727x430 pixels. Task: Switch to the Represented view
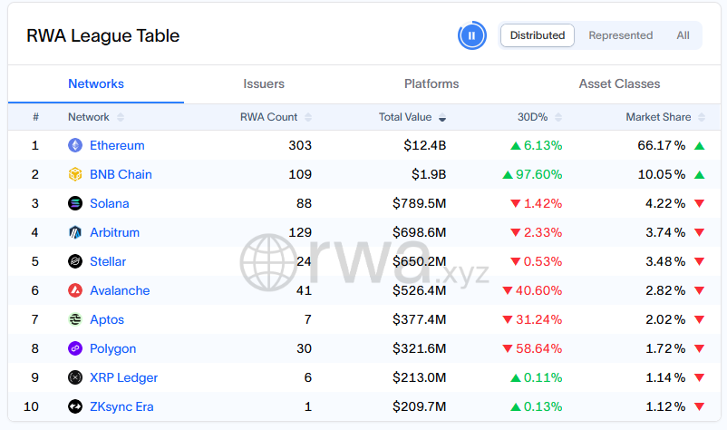[x=620, y=35]
